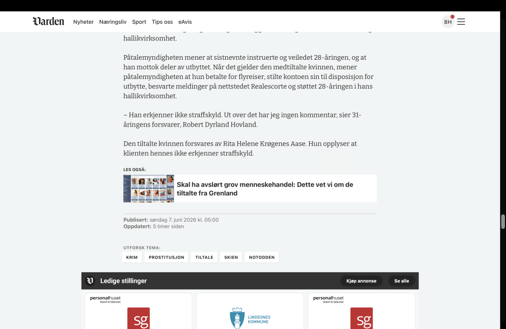Select the PROSTITUSJON topic tag

pyautogui.click(x=166, y=257)
